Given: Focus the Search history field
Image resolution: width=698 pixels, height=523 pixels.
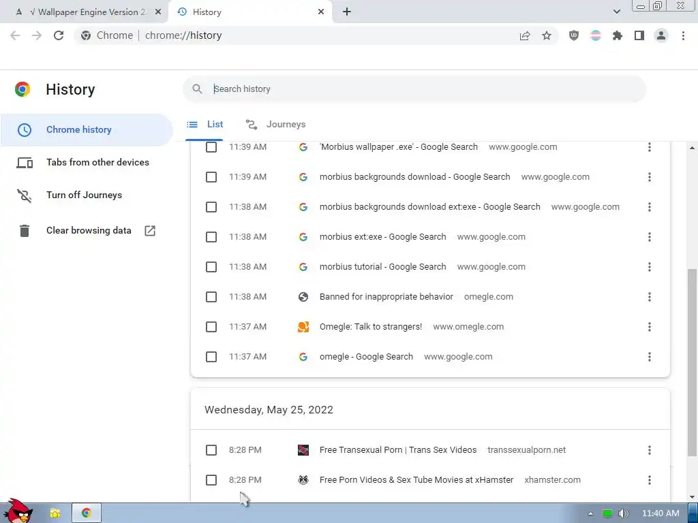Looking at the screenshot, I should pos(414,89).
